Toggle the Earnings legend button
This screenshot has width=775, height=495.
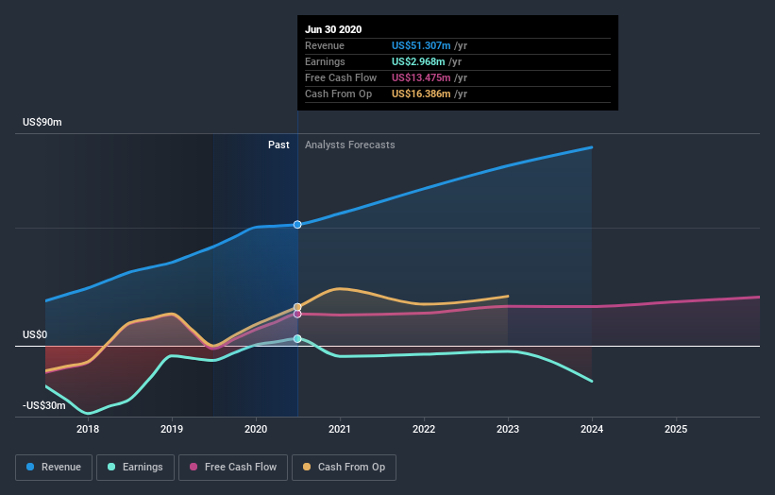click(135, 468)
